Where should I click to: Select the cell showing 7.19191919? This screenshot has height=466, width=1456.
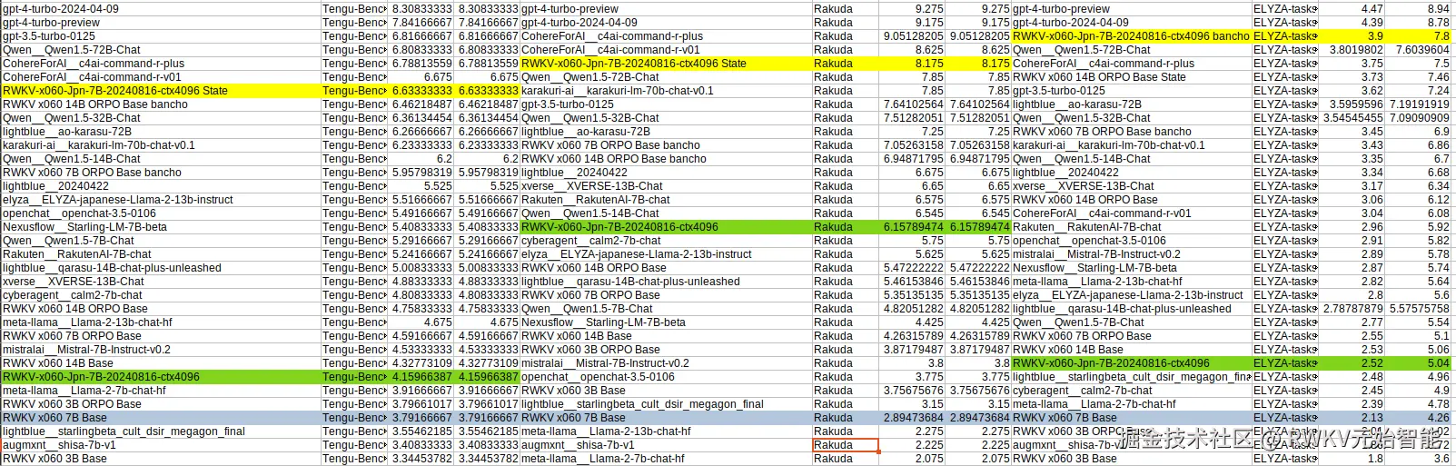[x=1418, y=104]
